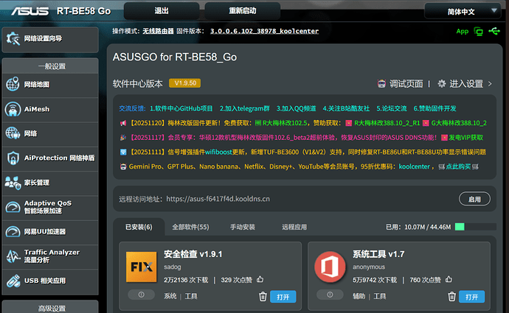Open 网络地图 menu item
This screenshot has height=313, width=509.
50,85
